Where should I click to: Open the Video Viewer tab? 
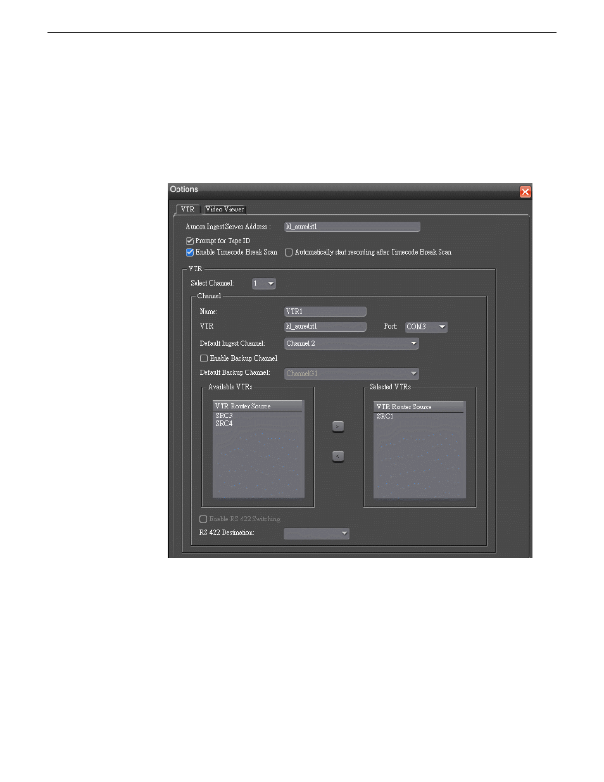225,209
